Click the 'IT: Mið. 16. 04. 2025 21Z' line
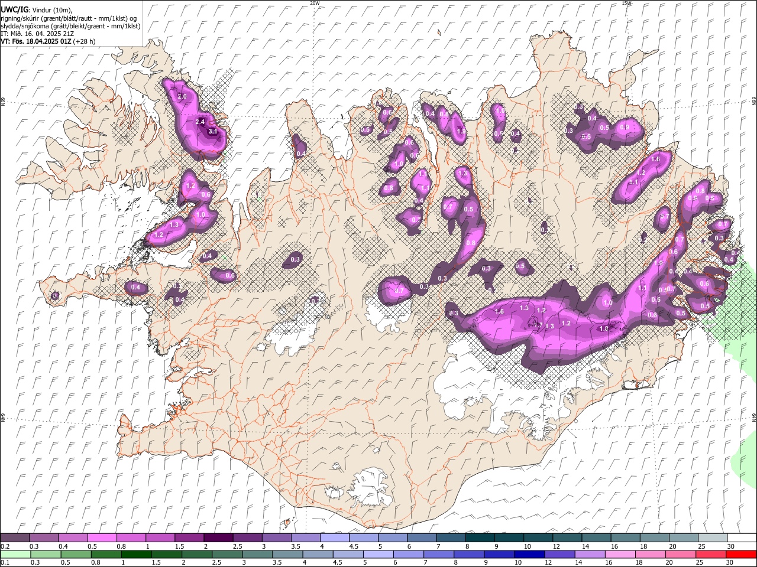 [x=37, y=34]
